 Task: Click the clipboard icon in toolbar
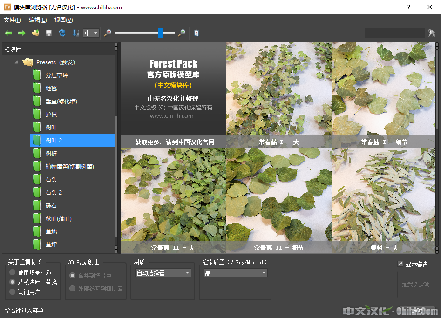[x=197, y=33]
